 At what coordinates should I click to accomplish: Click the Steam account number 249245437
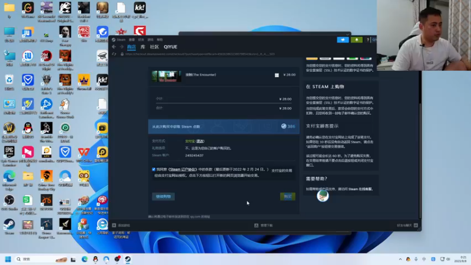point(194,155)
